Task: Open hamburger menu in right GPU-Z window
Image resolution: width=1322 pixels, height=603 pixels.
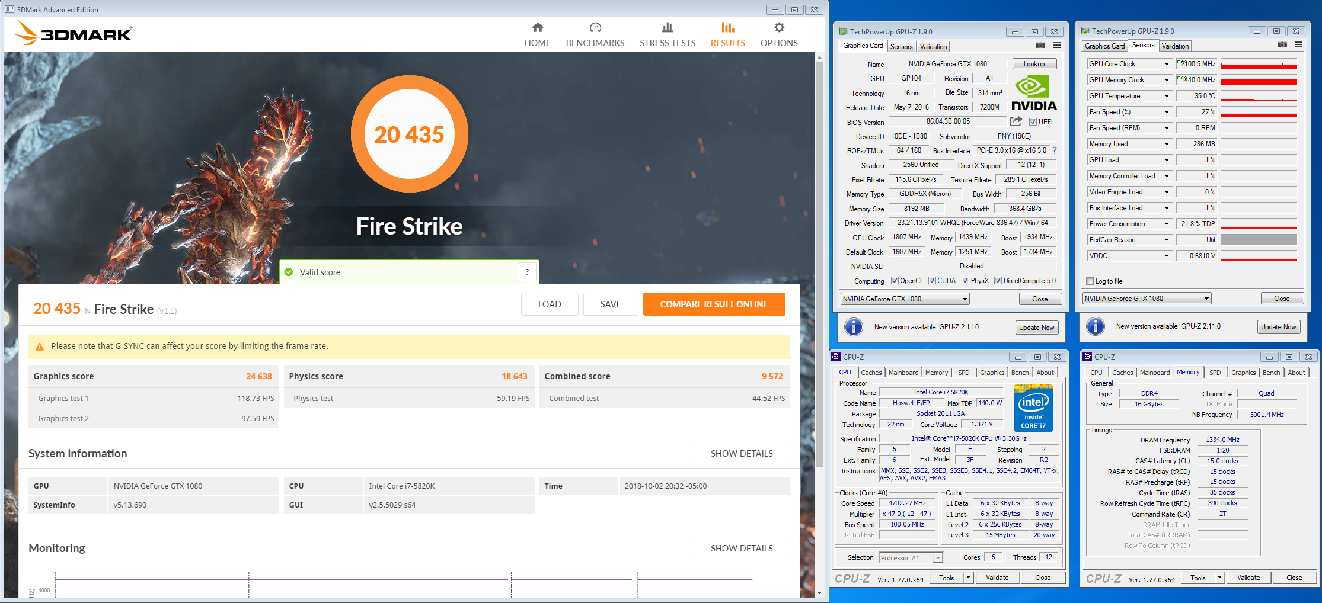Action: 1298,45
